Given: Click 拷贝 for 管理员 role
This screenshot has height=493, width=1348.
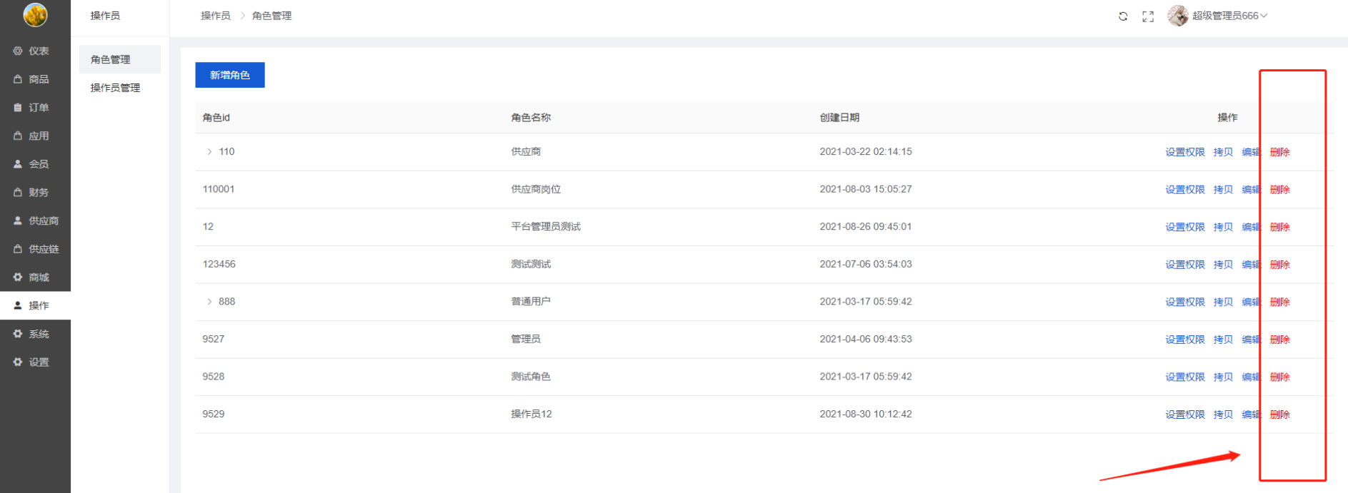Looking at the screenshot, I should click(x=1223, y=340).
